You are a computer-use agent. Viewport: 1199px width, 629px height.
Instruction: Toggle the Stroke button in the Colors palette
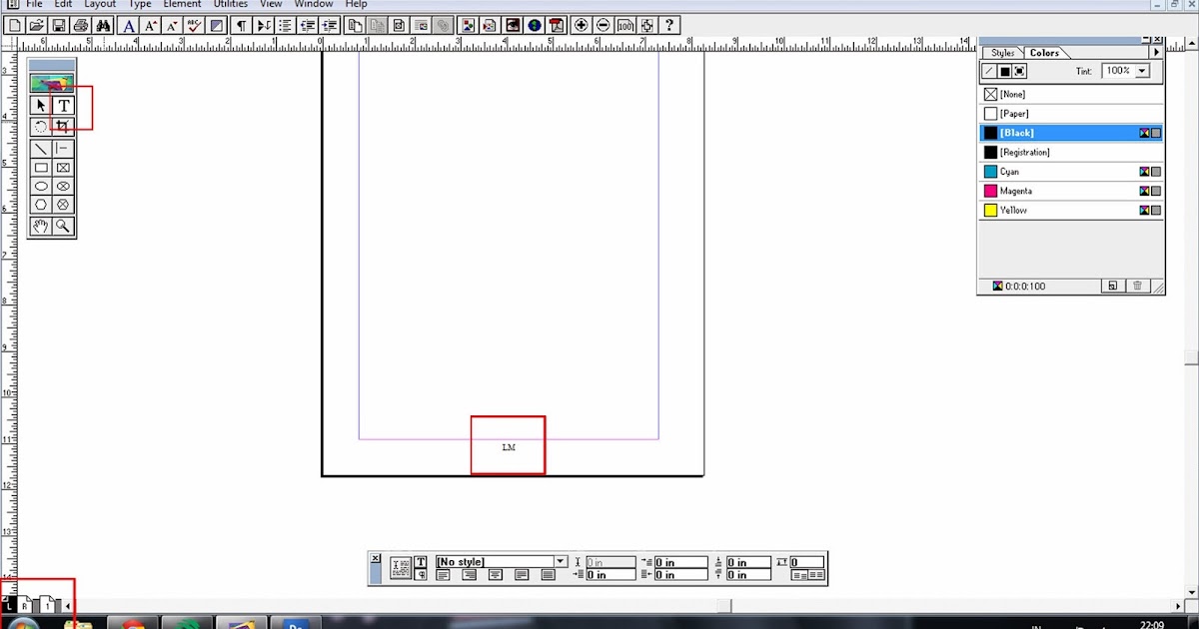989,71
